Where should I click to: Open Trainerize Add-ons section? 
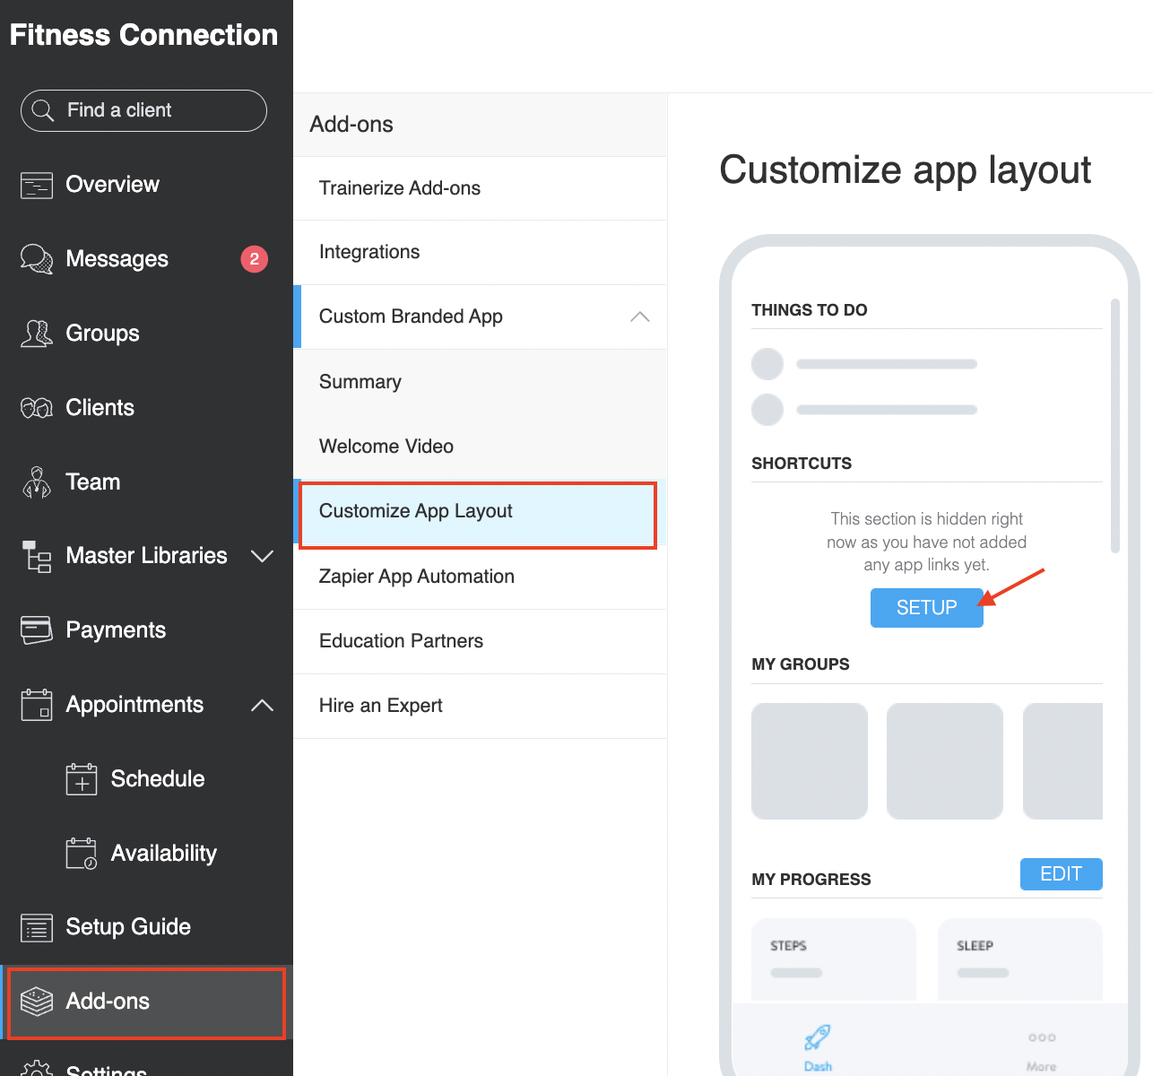(481, 188)
